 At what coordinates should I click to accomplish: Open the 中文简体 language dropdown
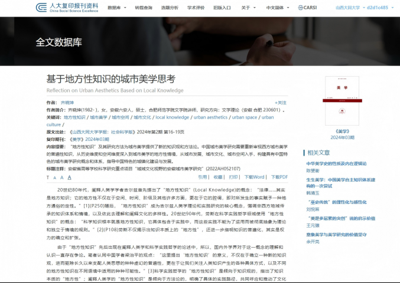tap(278, 8)
